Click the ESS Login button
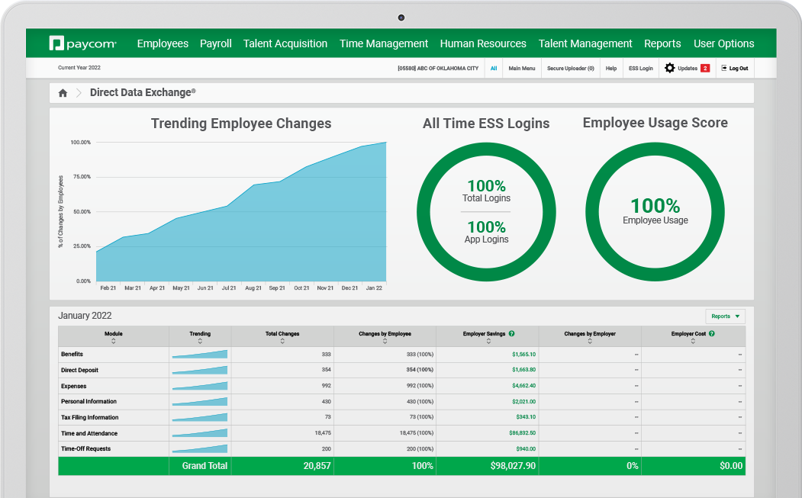The image size is (802, 498). click(640, 68)
